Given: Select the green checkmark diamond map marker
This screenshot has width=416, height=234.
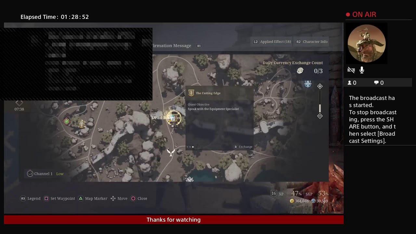Looking at the screenshot, I should (x=67, y=121).
